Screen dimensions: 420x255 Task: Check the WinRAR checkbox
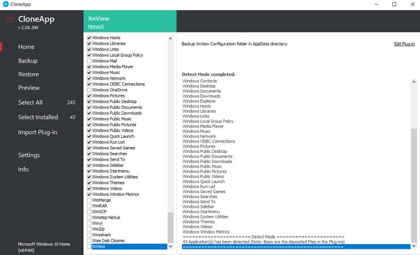[x=89, y=206]
